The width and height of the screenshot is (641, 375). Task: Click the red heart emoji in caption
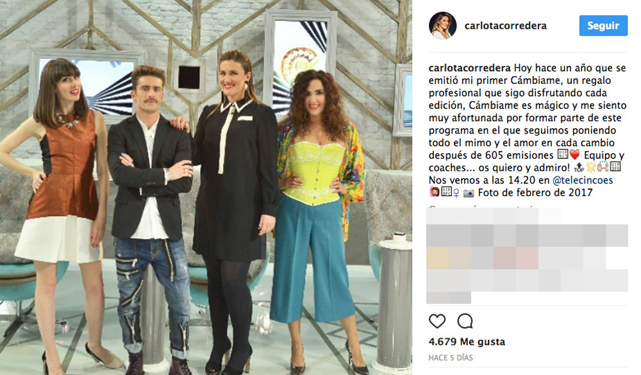[574, 155]
